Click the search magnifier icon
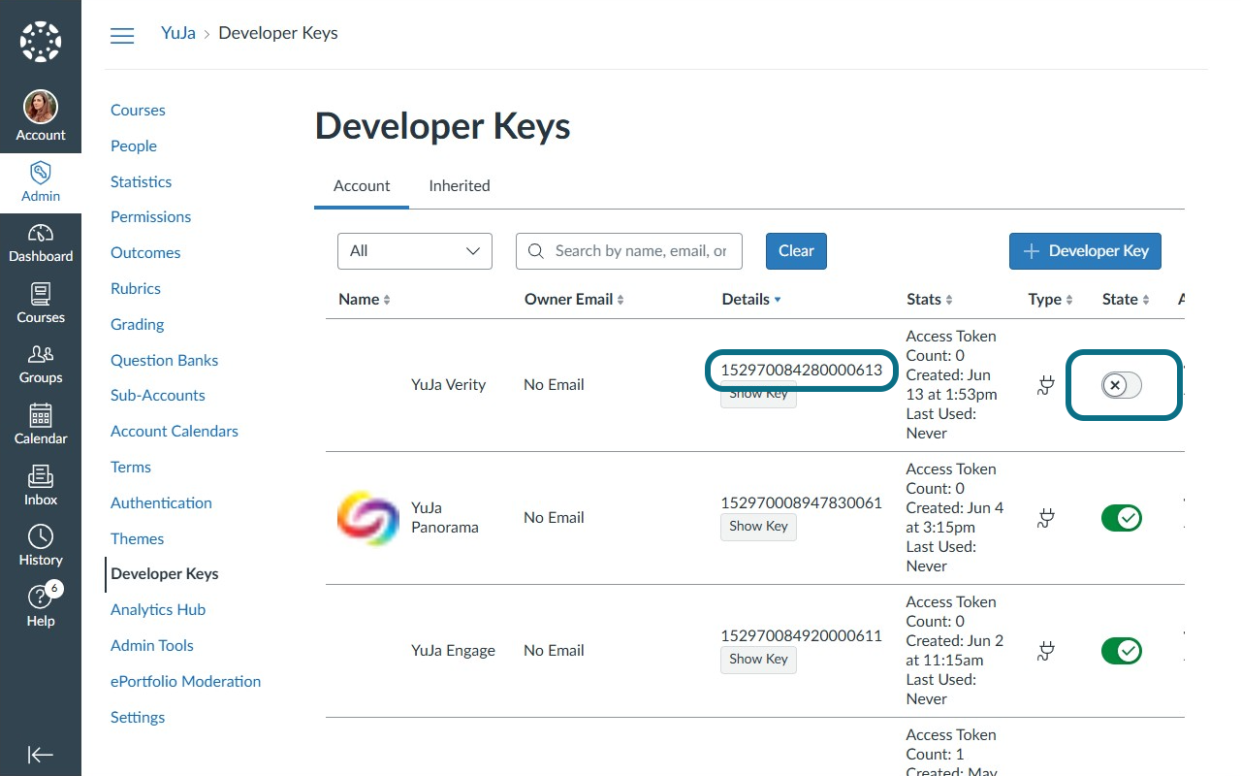Screen dimensions: 1241x776 click(x=535, y=251)
